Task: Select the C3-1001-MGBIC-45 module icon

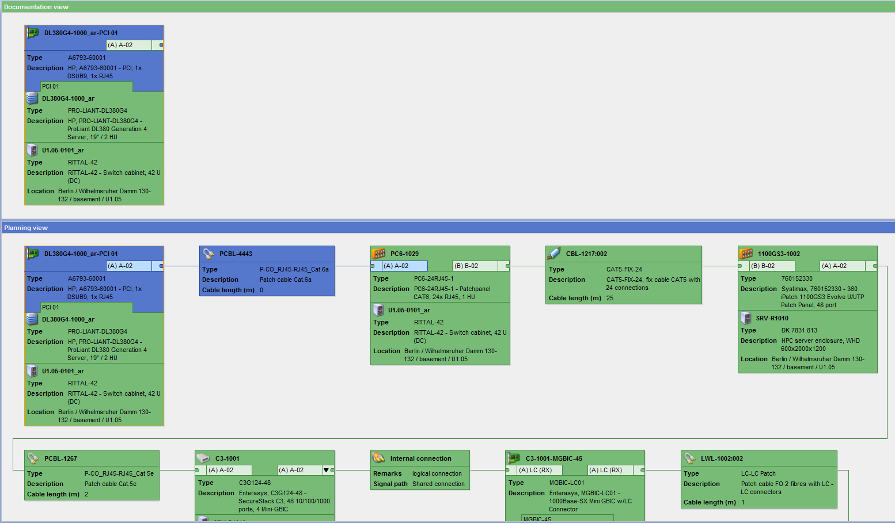Action: [514, 458]
